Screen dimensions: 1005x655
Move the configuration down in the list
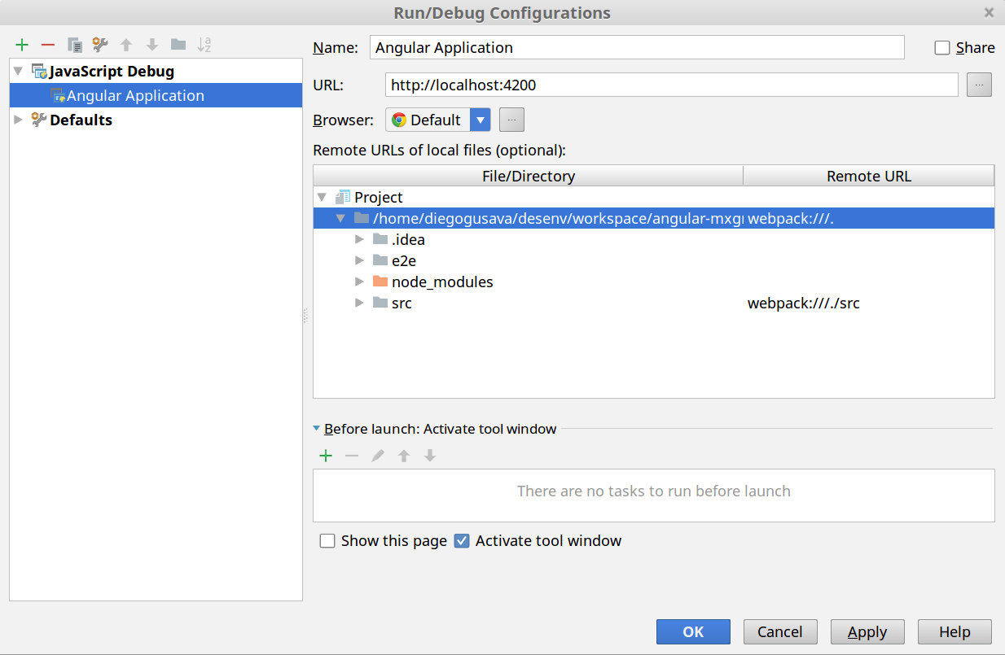152,45
